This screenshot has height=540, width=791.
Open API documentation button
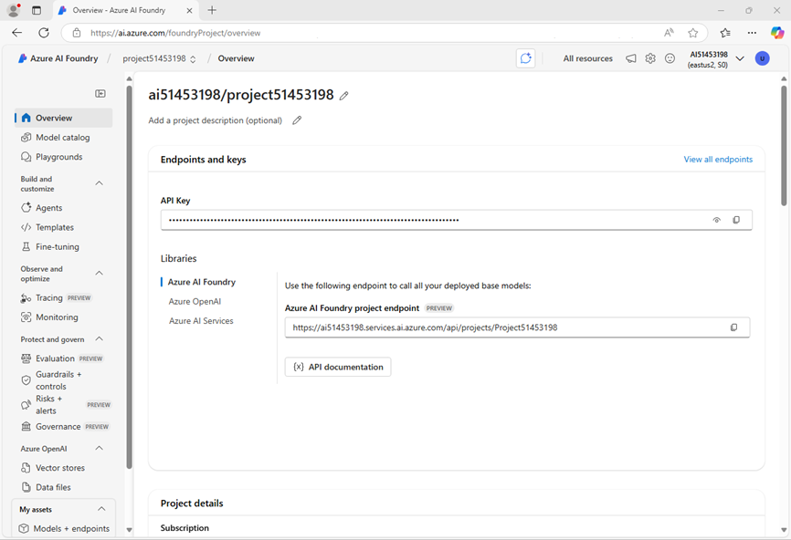(338, 367)
